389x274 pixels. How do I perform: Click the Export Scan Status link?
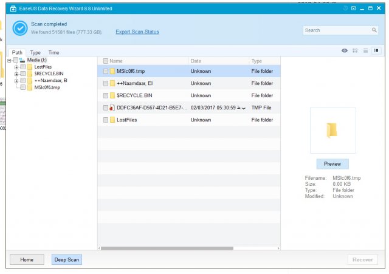coord(137,32)
